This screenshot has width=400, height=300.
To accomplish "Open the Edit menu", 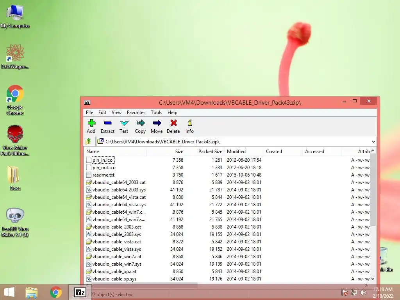I will coord(102,112).
